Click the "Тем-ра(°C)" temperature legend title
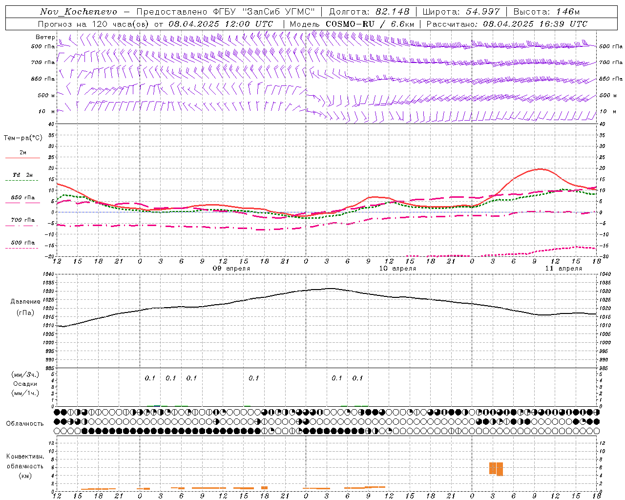This screenshot has height=500, width=625. [x=23, y=138]
